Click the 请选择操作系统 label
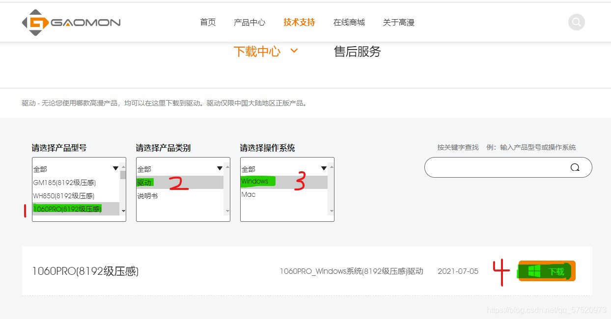Image resolution: width=611 pixels, height=319 pixels. tap(268, 148)
